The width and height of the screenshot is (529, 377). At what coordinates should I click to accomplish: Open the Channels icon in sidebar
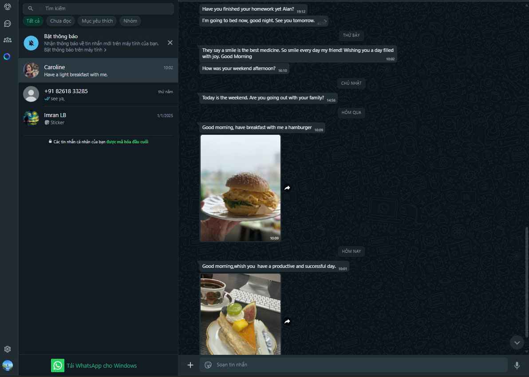(x=8, y=24)
